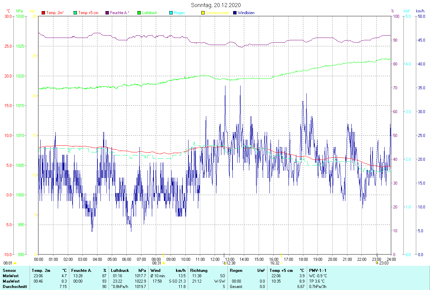Screen dimensions: 430x290
Task: Click the teal Temp +5 cm legend swatch
Action: pos(75,13)
